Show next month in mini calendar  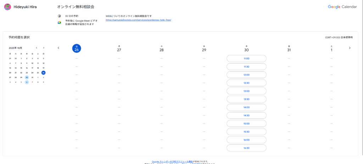point(44,48)
